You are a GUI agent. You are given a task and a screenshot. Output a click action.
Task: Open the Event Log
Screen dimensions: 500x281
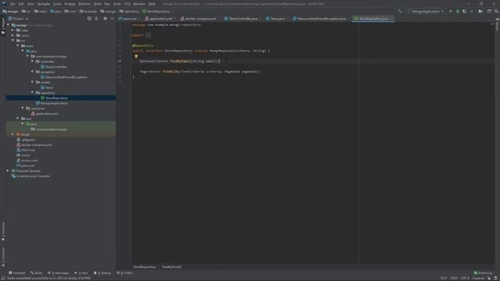click(x=483, y=272)
